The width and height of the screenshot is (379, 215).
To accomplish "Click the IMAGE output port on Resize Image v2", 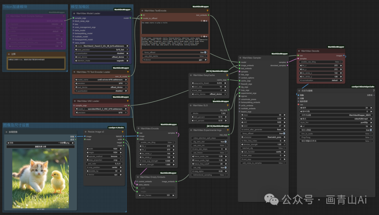I will 124,136.
